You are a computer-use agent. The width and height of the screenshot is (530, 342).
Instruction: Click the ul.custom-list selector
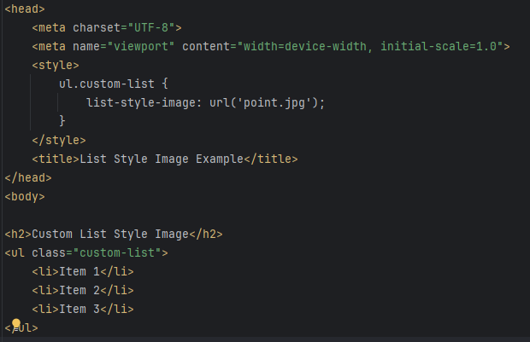(107, 84)
